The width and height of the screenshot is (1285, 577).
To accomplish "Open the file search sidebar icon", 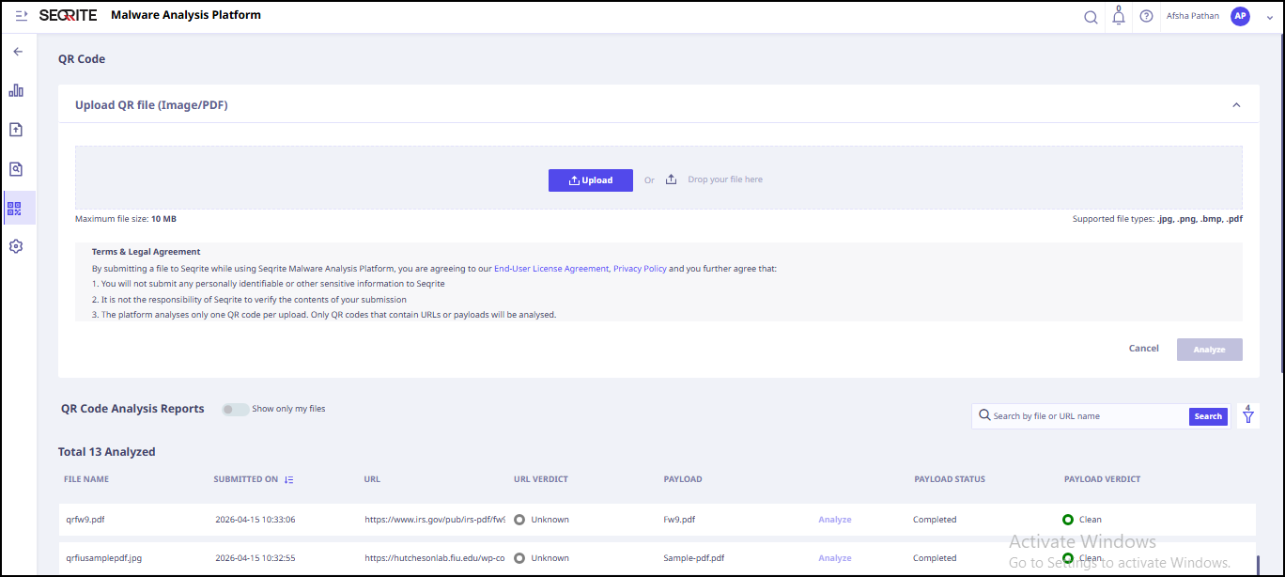I will coord(16,169).
